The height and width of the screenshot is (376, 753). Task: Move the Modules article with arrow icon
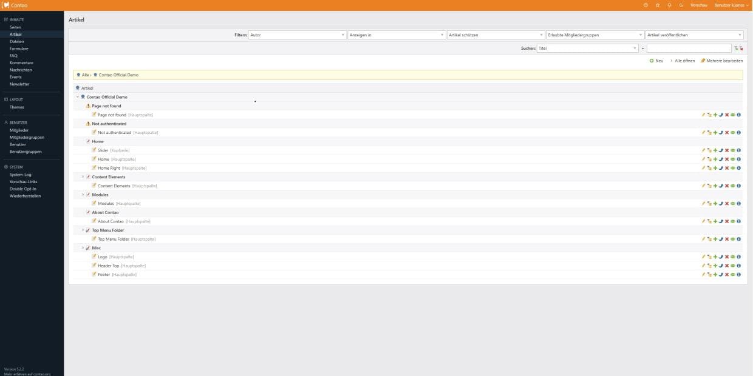point(721,204)
